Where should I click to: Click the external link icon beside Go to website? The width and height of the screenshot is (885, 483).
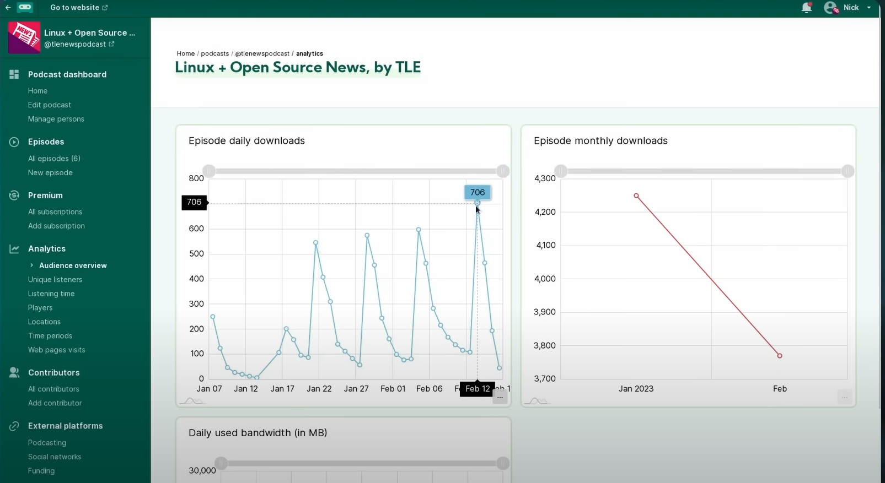pos(105,8)
